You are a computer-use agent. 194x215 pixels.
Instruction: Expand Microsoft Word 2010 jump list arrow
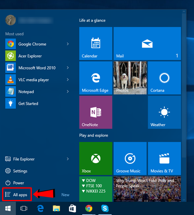(x=68, y=68)
